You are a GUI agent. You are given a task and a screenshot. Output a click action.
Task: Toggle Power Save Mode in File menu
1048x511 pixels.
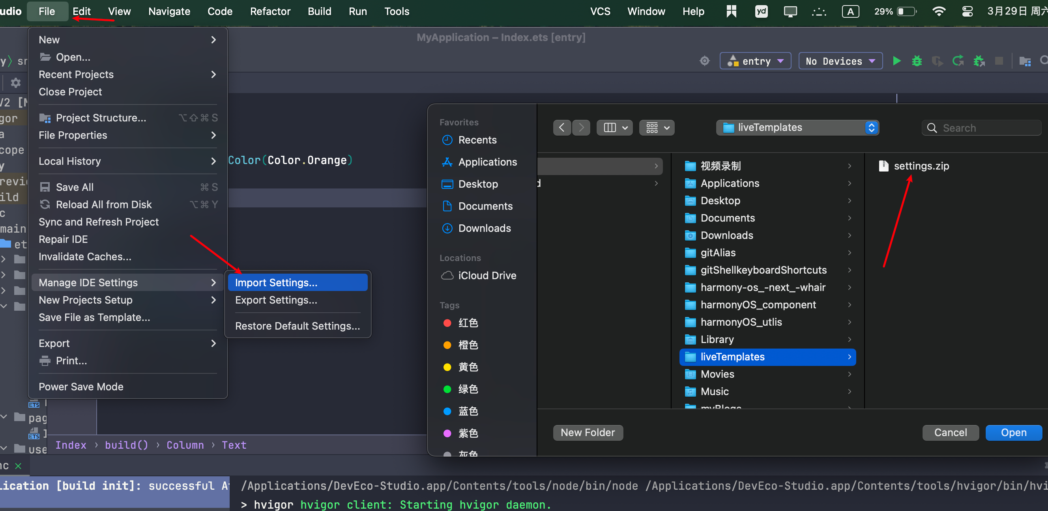(80, 387)
